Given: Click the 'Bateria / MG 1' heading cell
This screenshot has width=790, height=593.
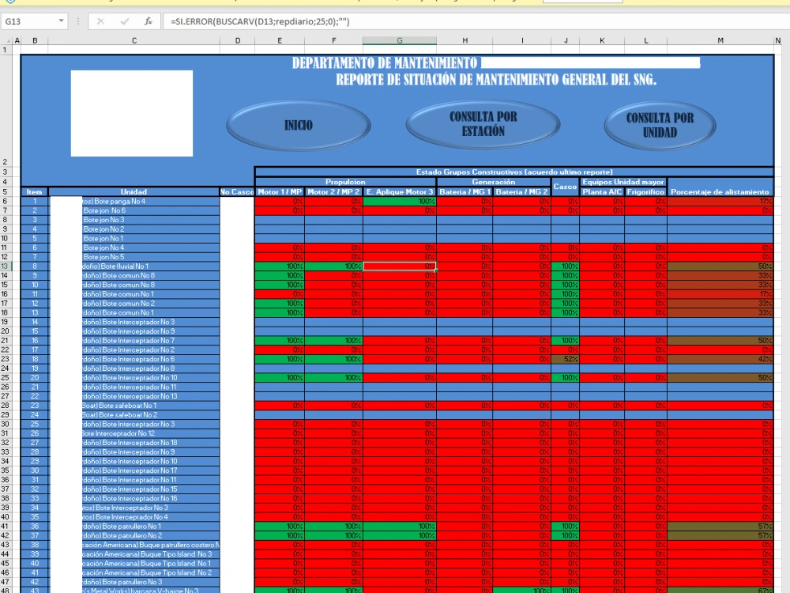Looking at the screenshot, I should 465,191.
